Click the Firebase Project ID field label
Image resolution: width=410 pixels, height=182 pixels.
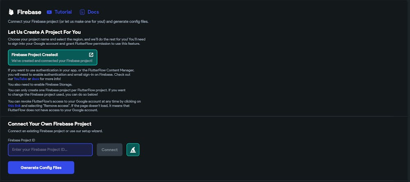[21, 140]
